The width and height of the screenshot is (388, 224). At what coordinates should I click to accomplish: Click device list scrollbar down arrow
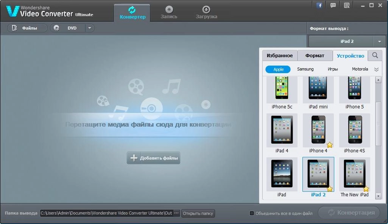tap(378, 196)
